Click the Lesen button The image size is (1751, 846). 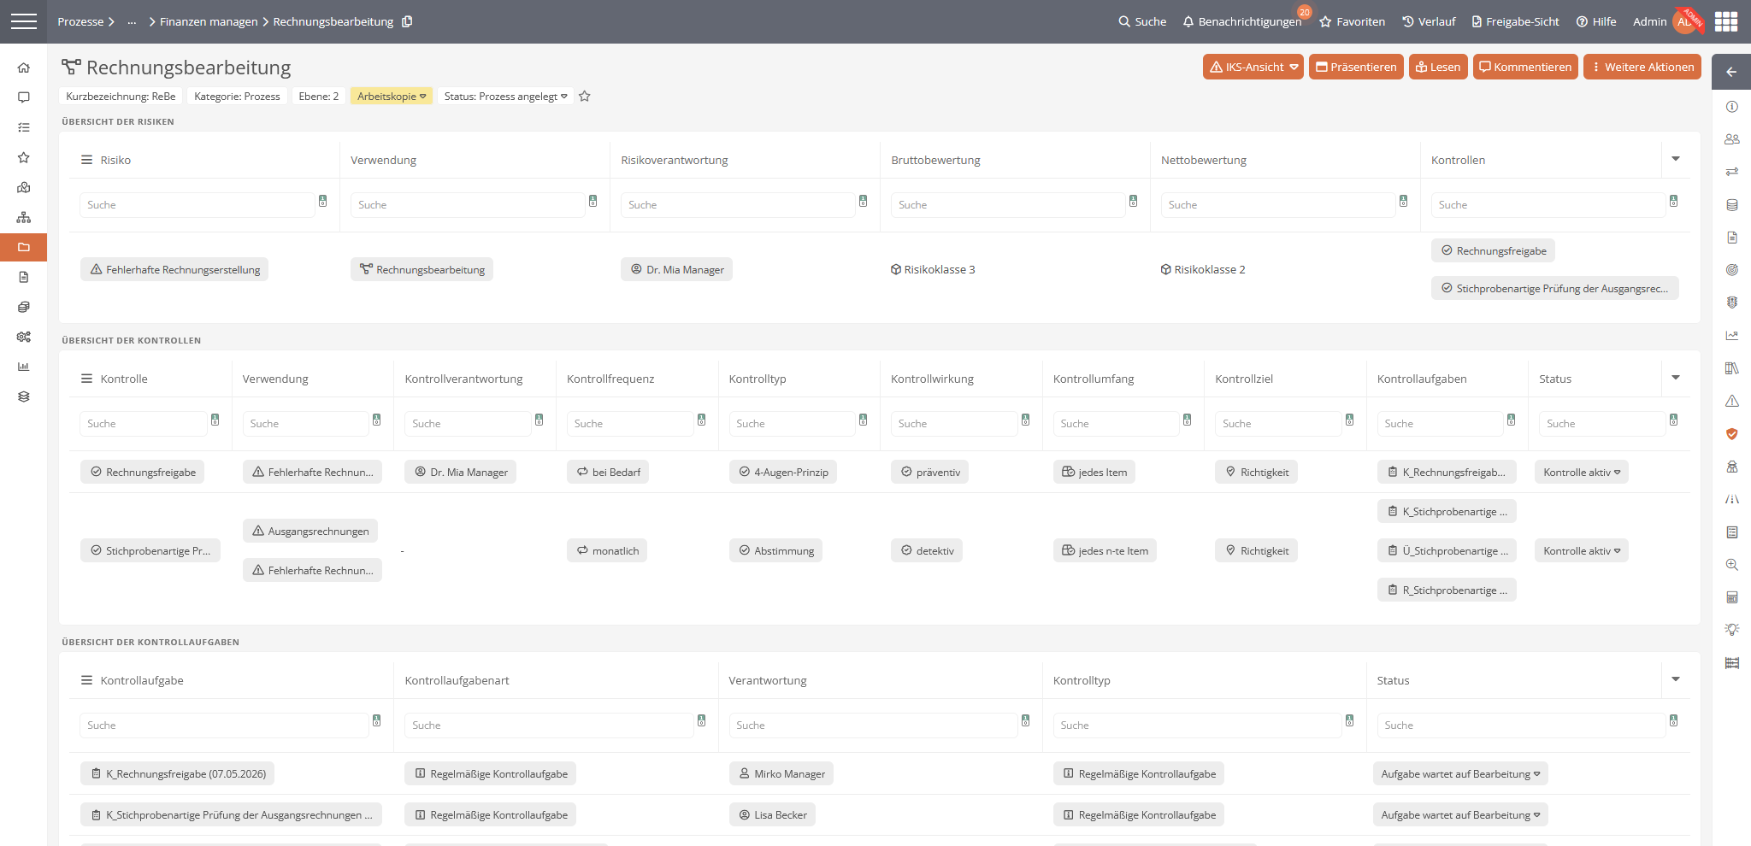tap(1438, 67)
